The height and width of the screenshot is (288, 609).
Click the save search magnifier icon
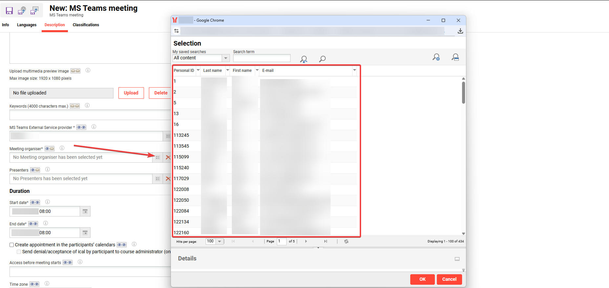[x=455, y=57]
